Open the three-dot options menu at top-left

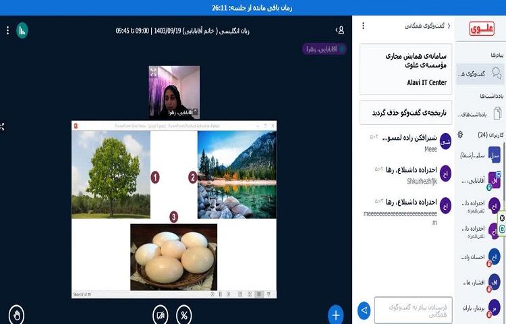(x=7, y=30)
